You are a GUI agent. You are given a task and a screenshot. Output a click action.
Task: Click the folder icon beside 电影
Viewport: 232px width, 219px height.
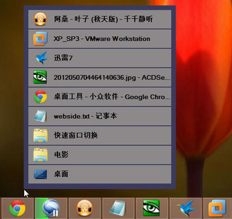pos(40,155)
